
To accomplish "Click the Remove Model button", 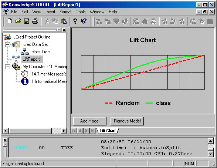I will (127, 121).
